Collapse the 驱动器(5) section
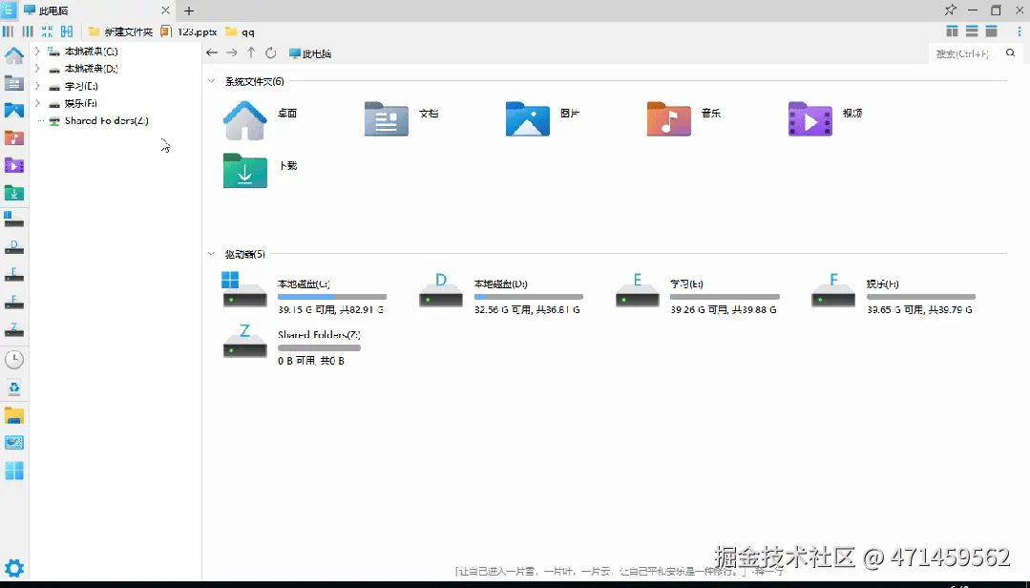 (x=211, y=254)
